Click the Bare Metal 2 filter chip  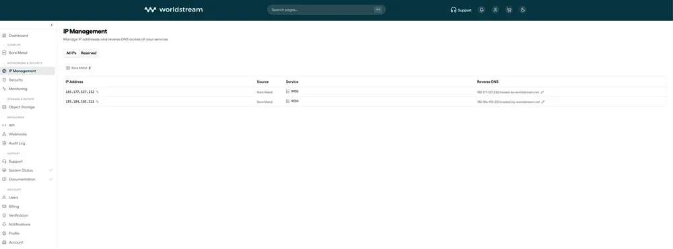[x=79, y=68]
